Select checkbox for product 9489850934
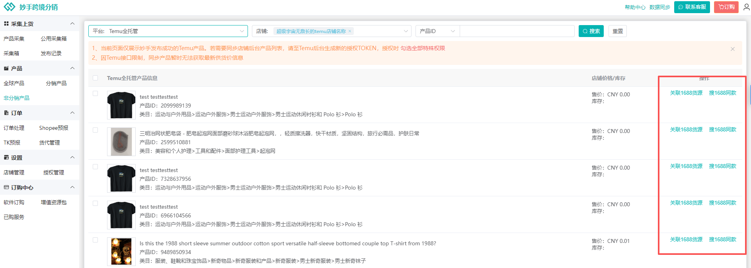 pos(96,240)
